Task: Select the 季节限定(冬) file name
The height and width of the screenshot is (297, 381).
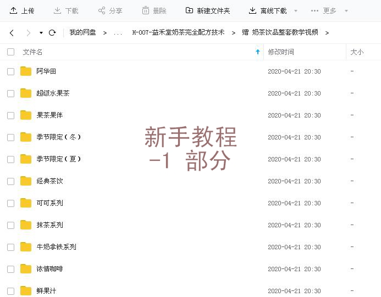Action: tap(59, 137)
